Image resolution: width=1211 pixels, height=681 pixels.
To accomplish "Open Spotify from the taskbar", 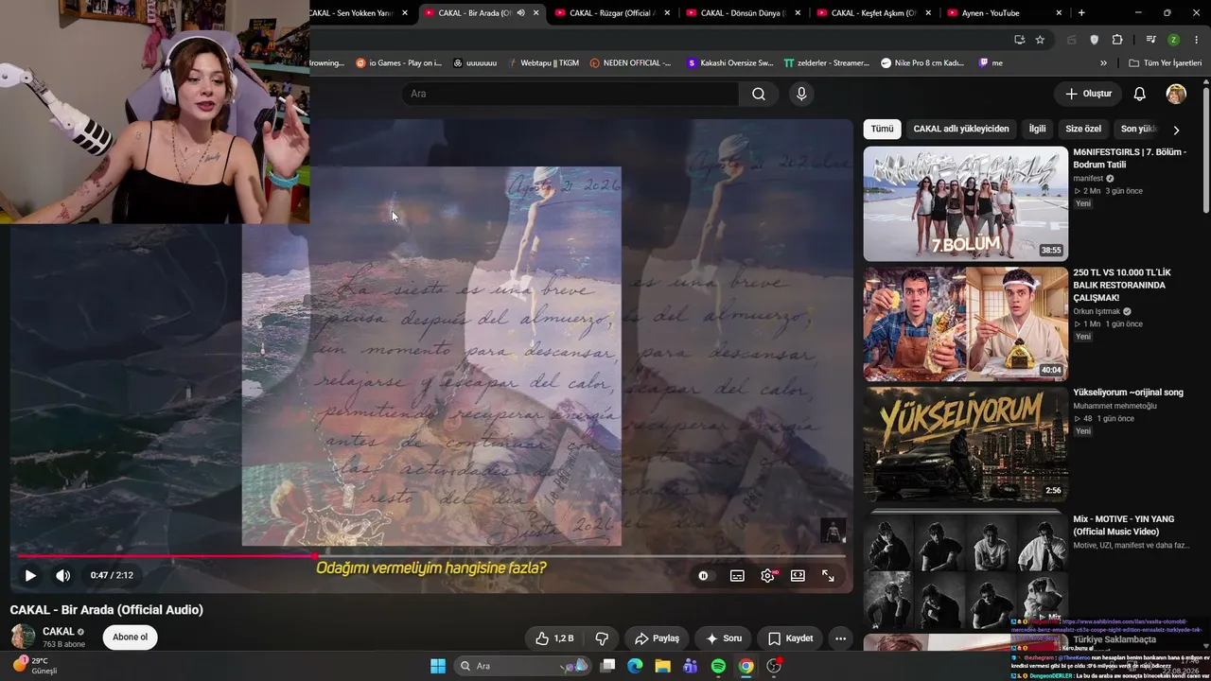I will [718, 666].
